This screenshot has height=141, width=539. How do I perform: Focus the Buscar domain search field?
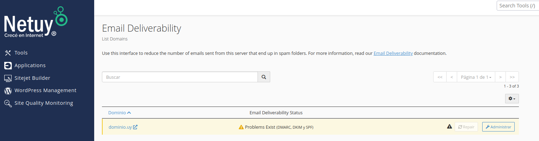click(180, 77)
